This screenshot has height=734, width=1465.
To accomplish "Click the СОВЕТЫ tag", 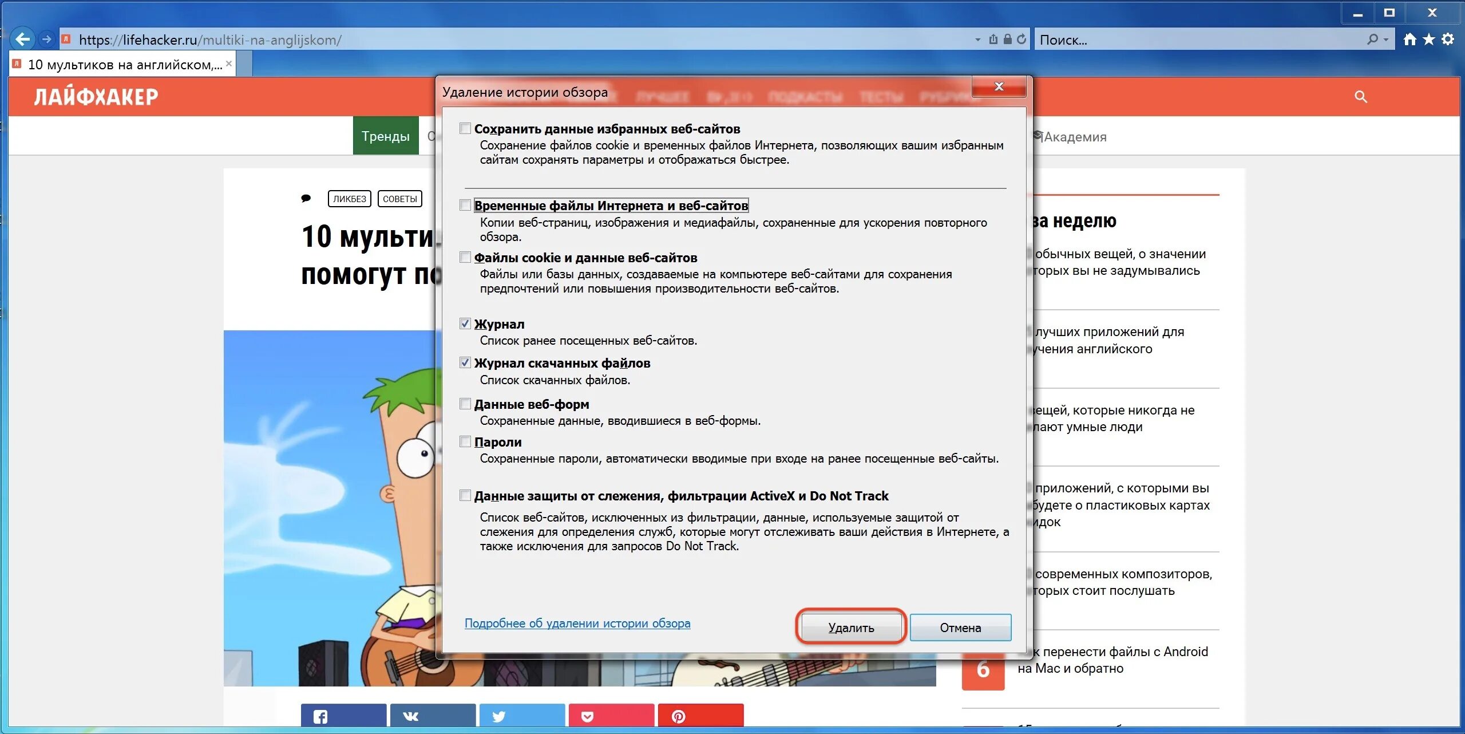I will click(400, 199).
